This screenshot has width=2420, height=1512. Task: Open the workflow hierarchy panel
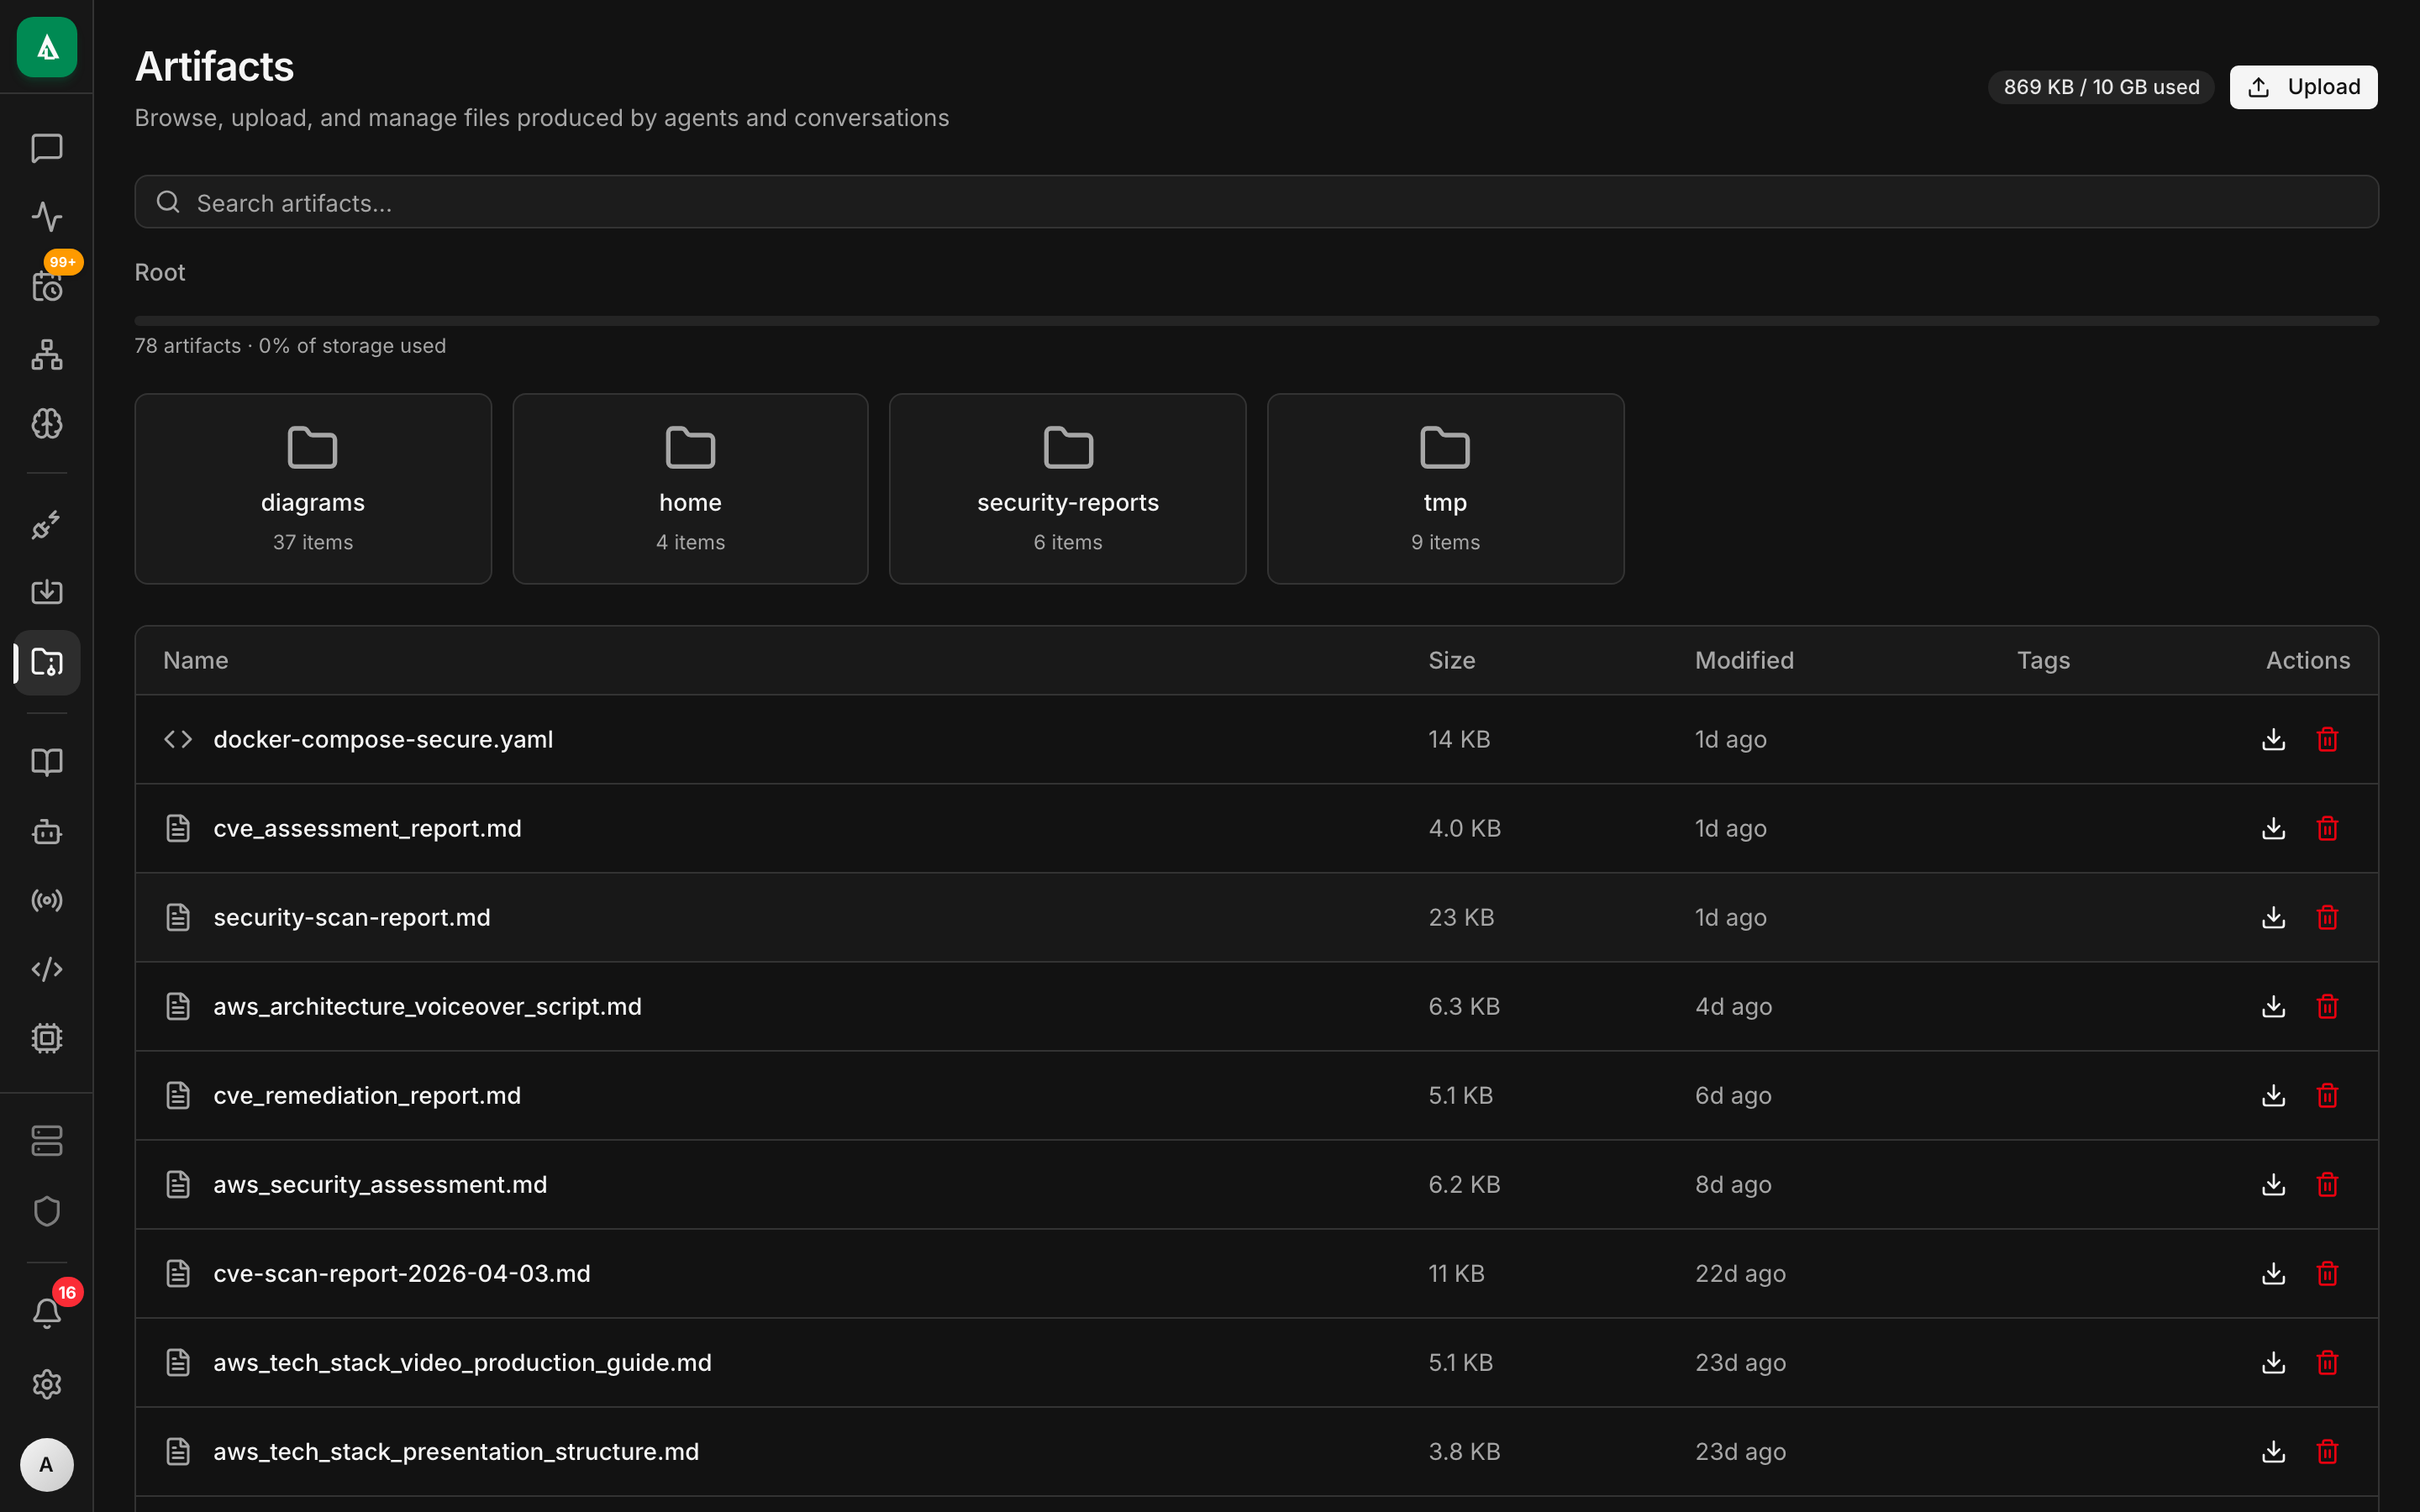[x=47, y=355]
